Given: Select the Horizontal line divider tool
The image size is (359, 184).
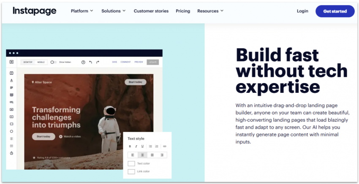Looking at the screenshot, I should (x=11, y=146).
